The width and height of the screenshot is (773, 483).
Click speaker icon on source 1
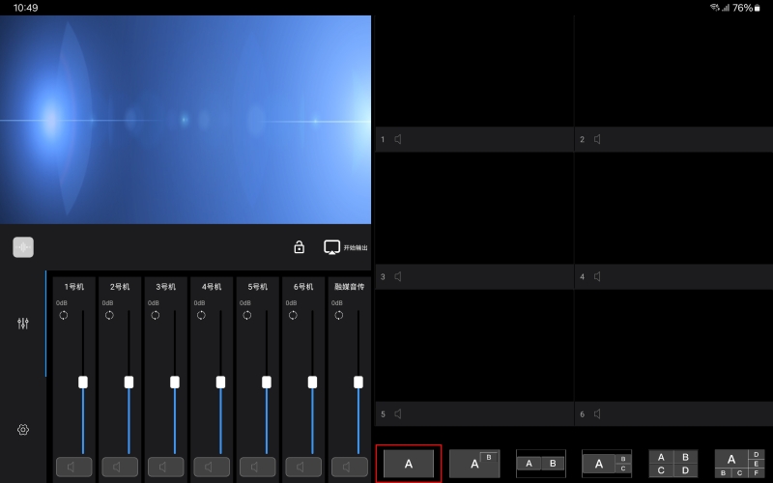[x=398, y=139]
